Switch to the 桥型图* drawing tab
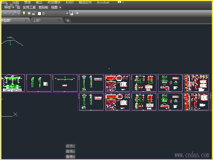Viewport: 213px width, 160px height. [6, 21]
